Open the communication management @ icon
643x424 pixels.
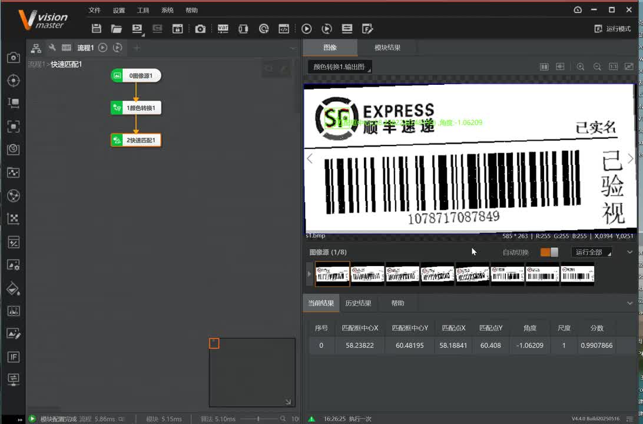click(264, 29)
